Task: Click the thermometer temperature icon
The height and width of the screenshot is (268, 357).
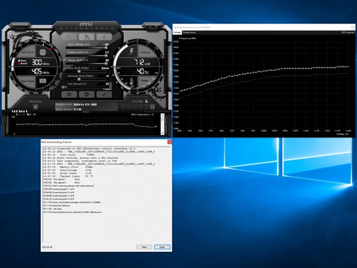Action: pyautogui.click(x=131, y=81)
